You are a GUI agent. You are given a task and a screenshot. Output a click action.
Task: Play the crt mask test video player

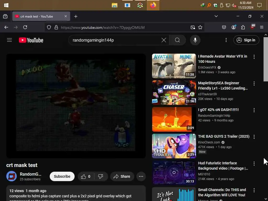[x=76, y=106]
